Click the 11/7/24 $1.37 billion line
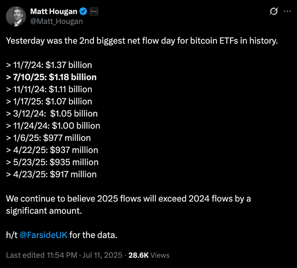Image resolution: width=297 pixels, height=268 pixels. pyautogui.click(x=49, y=65)
